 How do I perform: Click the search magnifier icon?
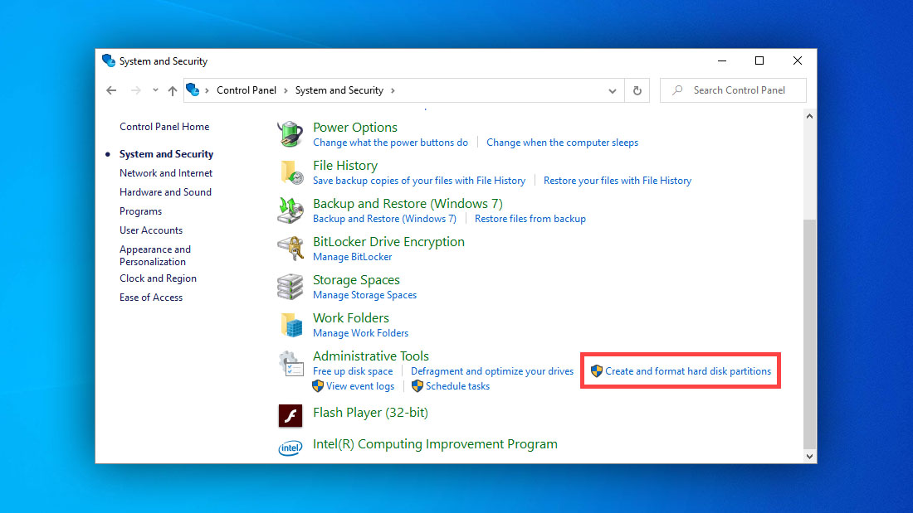coord(677,90)
